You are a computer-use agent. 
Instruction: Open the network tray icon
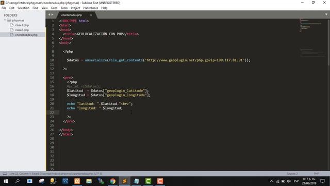click(277, 181)
